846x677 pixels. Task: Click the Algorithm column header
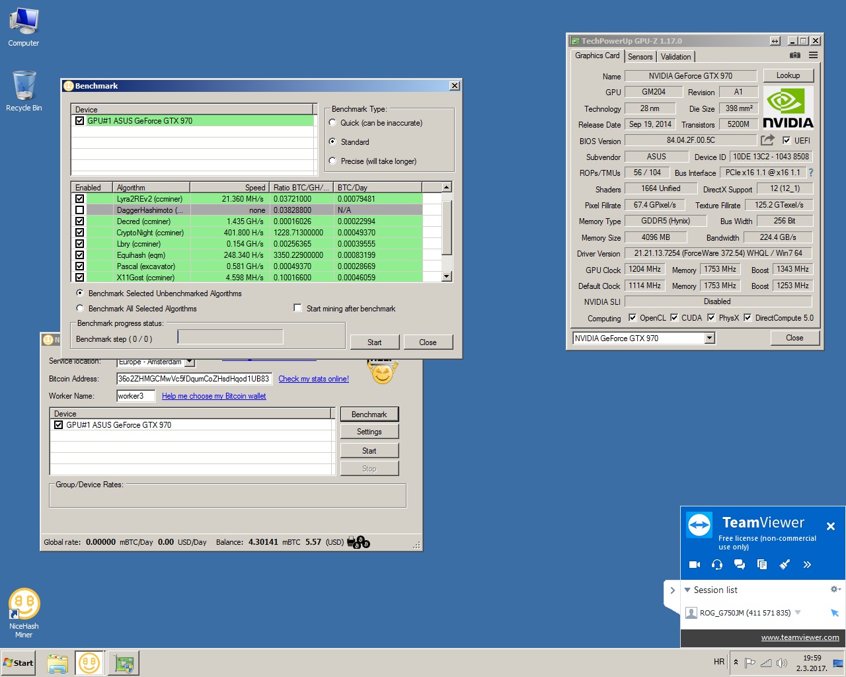151,188
